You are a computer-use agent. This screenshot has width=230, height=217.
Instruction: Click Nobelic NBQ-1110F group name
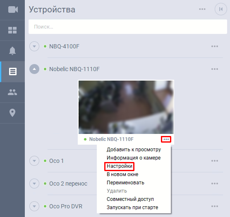[x=74, y=69]
